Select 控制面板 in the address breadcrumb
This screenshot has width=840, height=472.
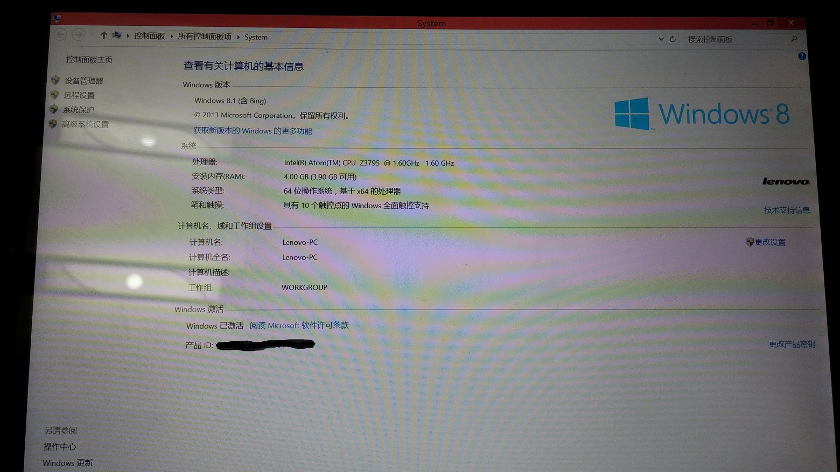pyautogui.click(x=150, y=36)
